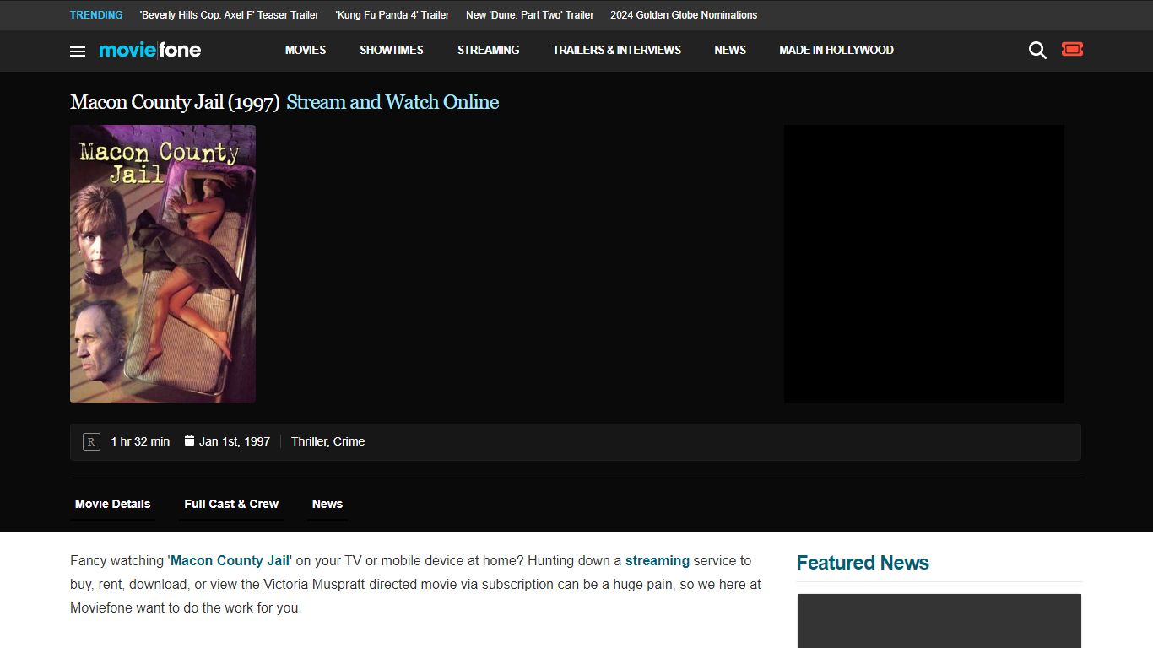This screenshot has width=1153, height=648.
Task: Switch to Full Cast & Crew tab
Action: [231, 504]
